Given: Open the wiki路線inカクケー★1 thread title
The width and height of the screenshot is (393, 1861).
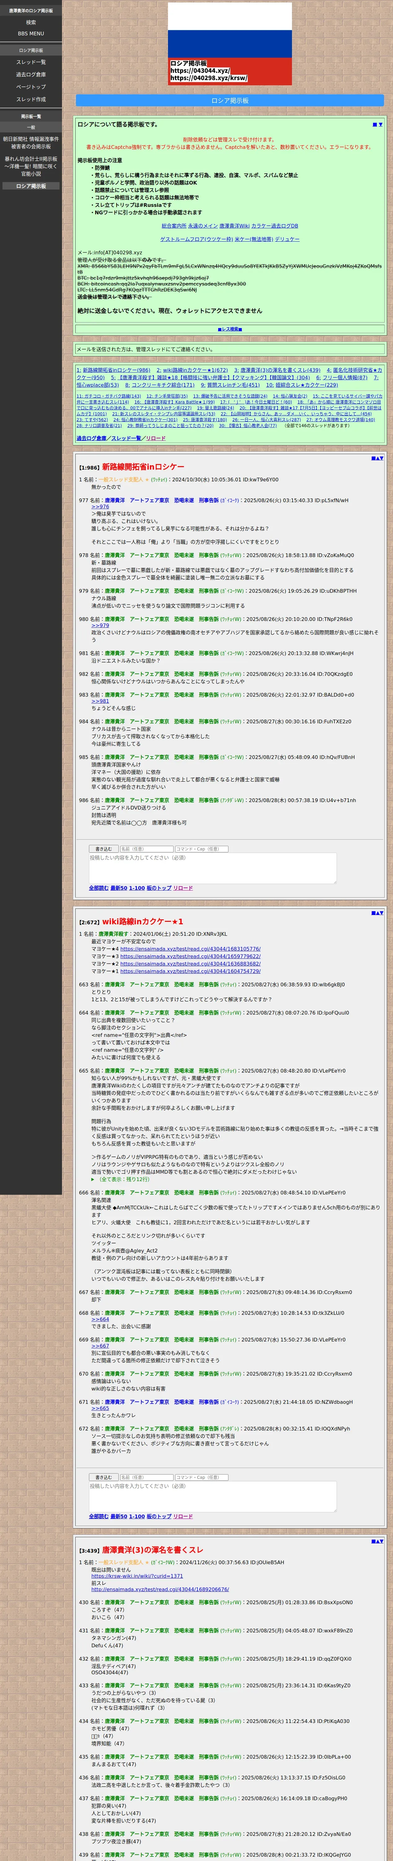Looking at the screenshot, I should [x=142, y=921].
